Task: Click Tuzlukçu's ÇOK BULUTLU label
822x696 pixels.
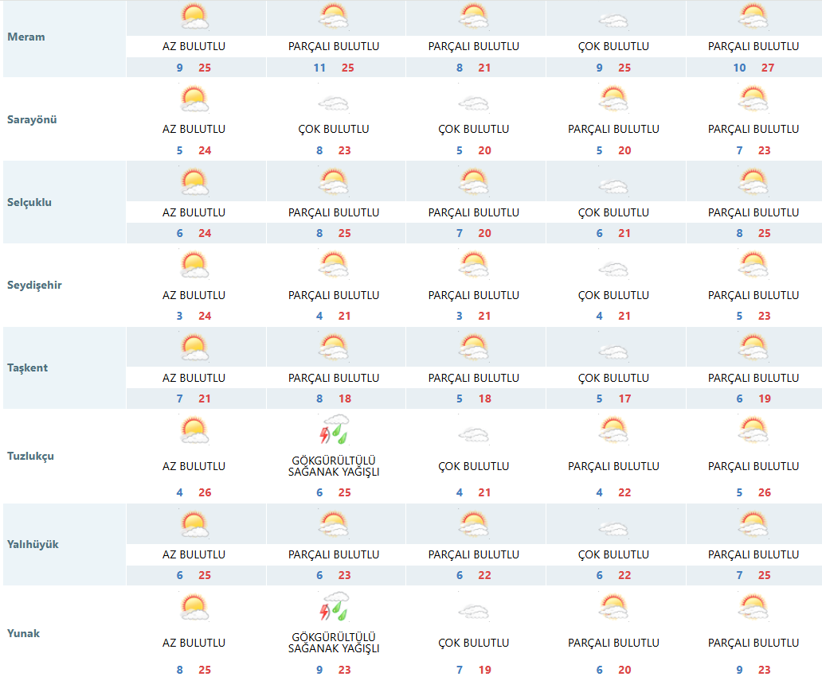Action: point(474,466)
